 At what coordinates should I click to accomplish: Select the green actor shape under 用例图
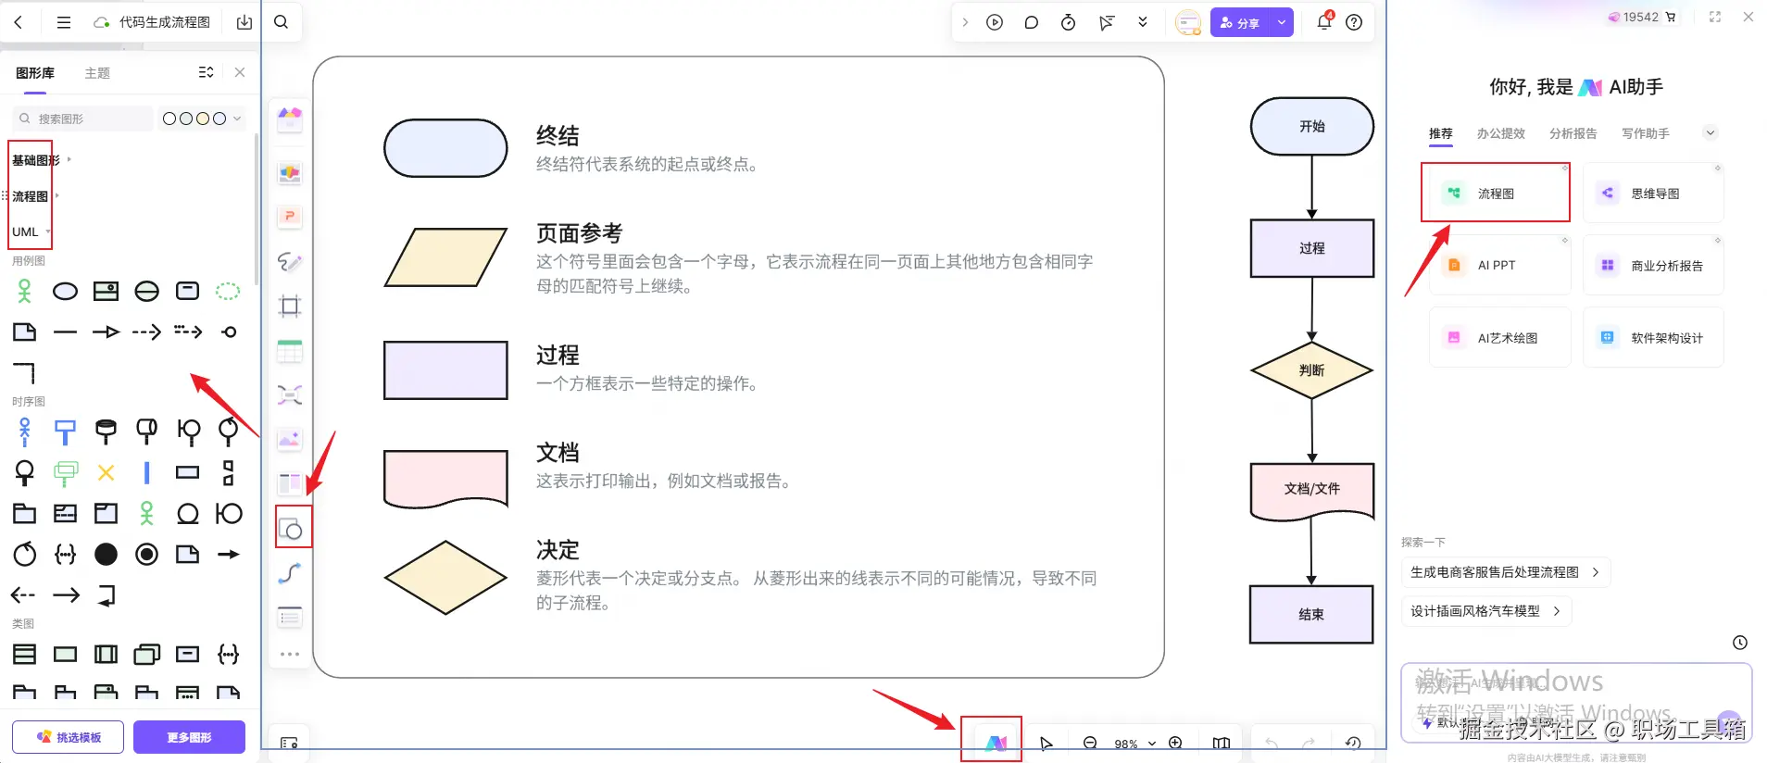pyautogui.click(x=25, y=292)
